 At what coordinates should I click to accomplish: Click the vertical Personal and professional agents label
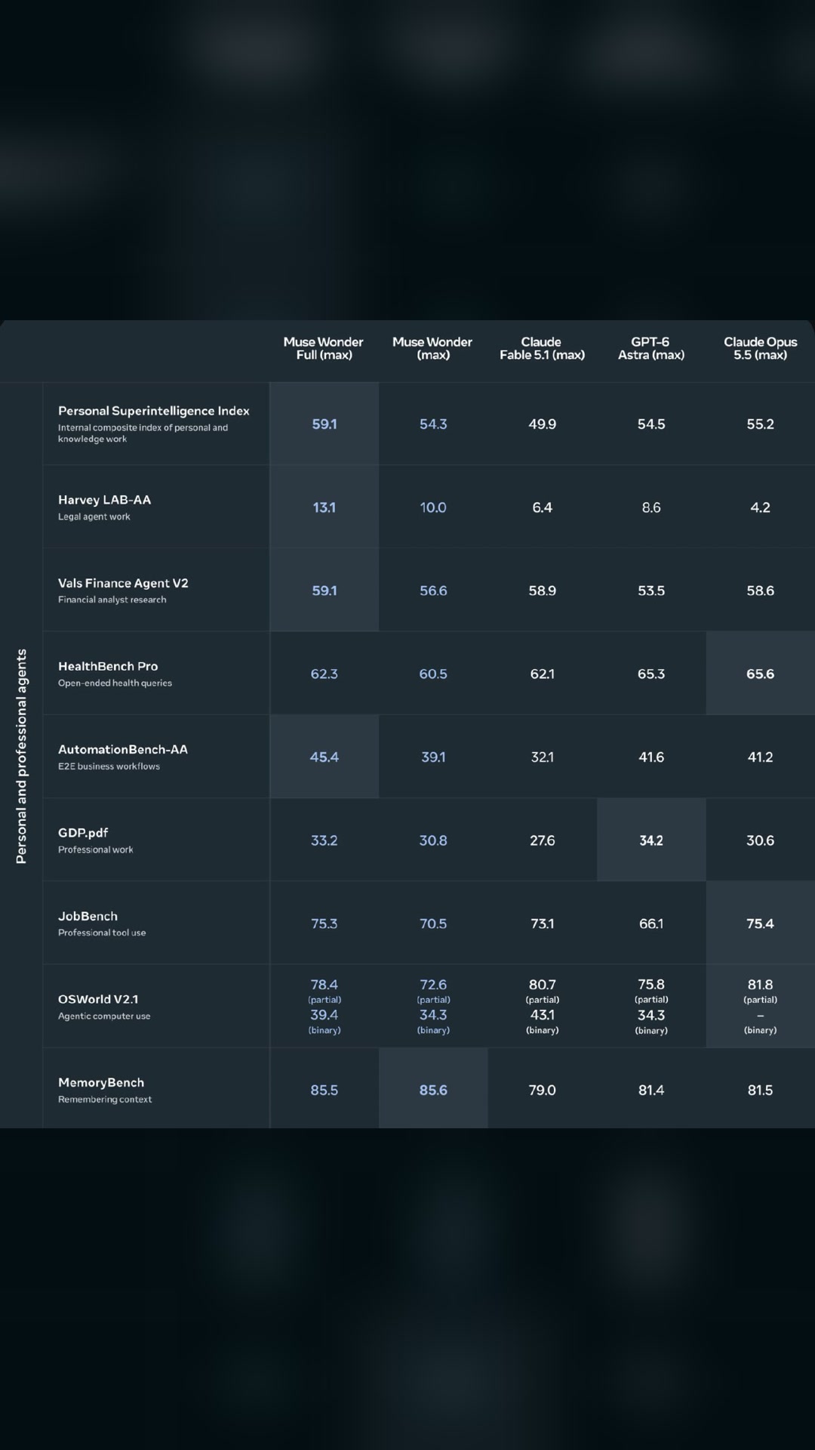pyautogui.click(x=21, y=756)
